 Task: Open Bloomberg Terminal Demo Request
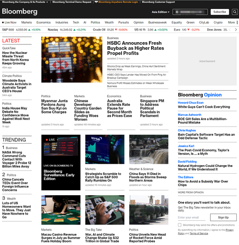tap(72, 2)
